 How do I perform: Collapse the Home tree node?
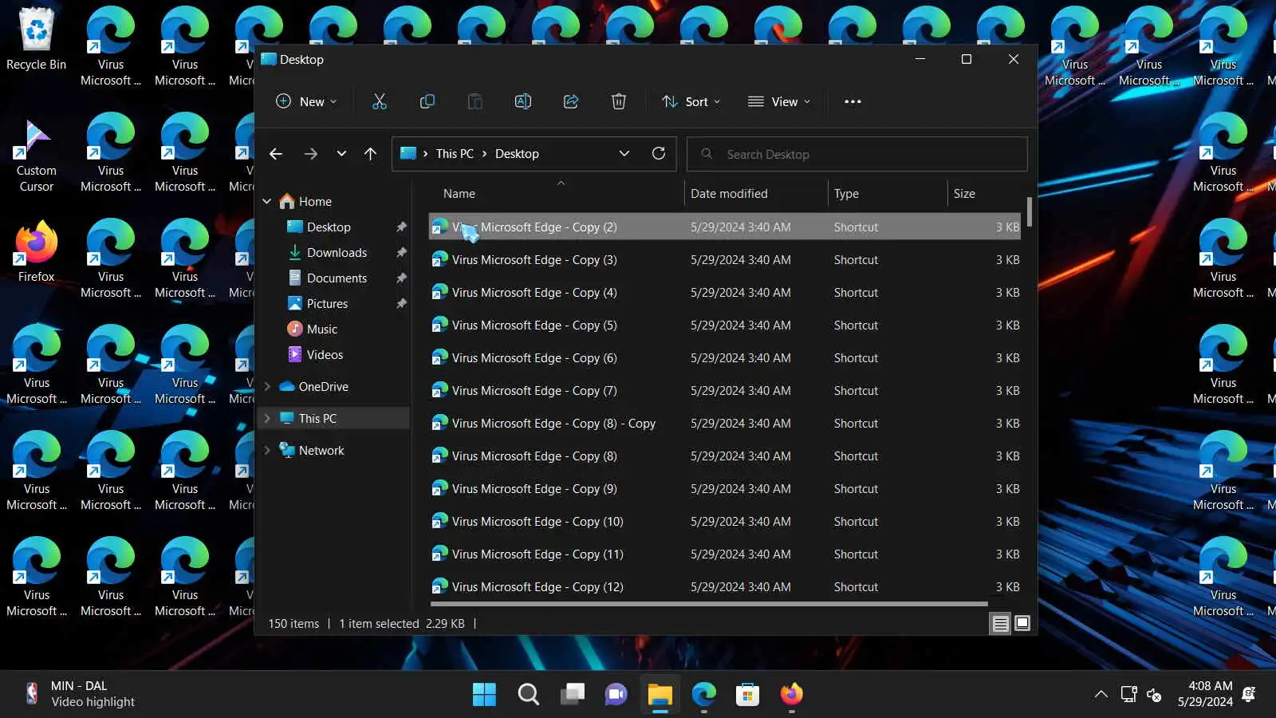click(267, 202)
